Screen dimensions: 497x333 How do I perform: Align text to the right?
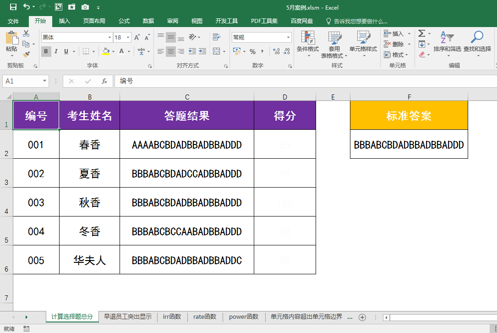181,51
